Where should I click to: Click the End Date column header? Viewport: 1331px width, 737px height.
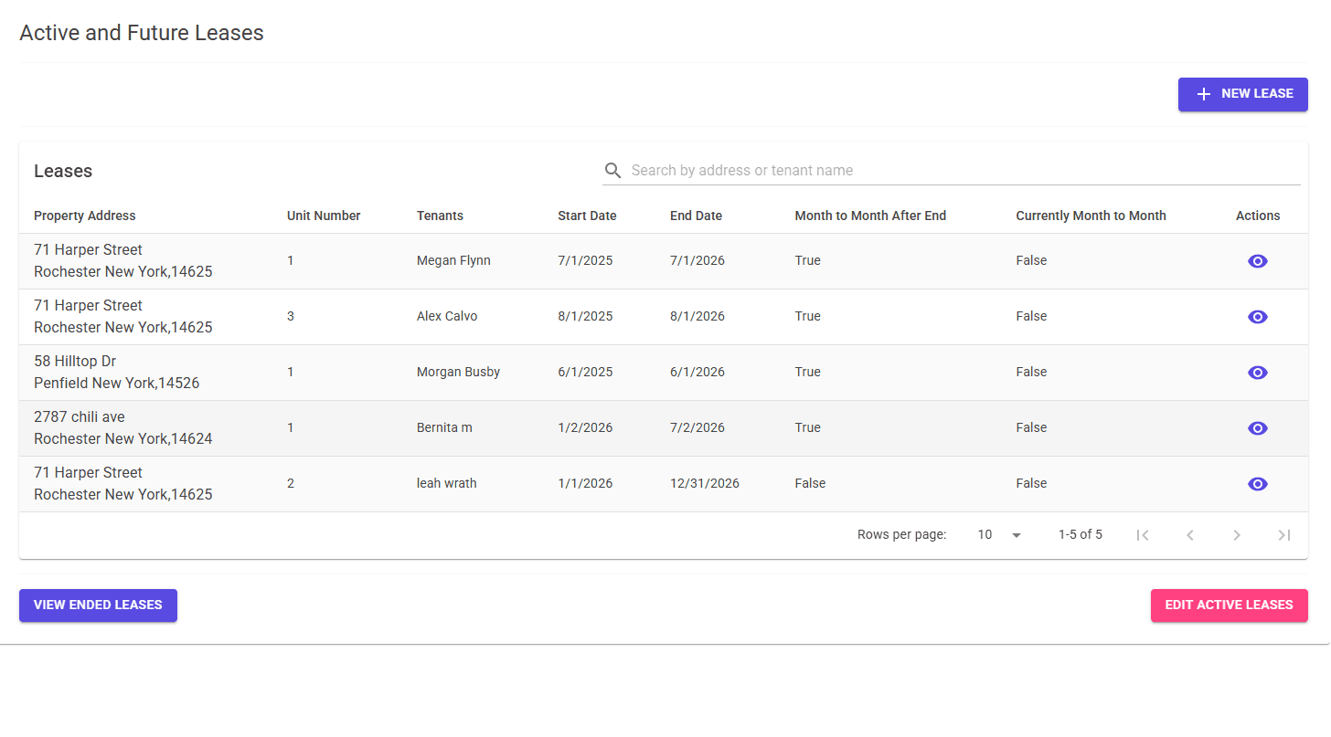click(696, 216)
